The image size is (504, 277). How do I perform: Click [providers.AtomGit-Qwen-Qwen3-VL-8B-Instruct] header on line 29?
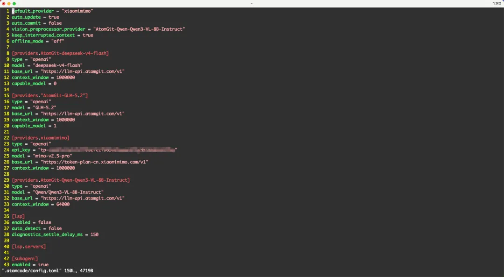pos(71,180)
